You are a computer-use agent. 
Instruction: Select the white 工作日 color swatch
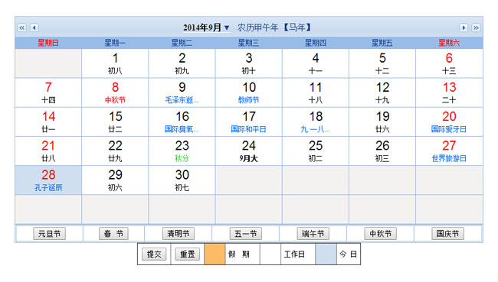click(270, 254)
